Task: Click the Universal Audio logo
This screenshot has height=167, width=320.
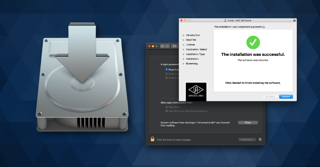Action: click(x=196, y=91)
